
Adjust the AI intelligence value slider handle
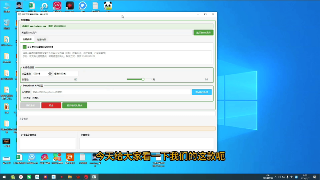(x=143, y=79)
